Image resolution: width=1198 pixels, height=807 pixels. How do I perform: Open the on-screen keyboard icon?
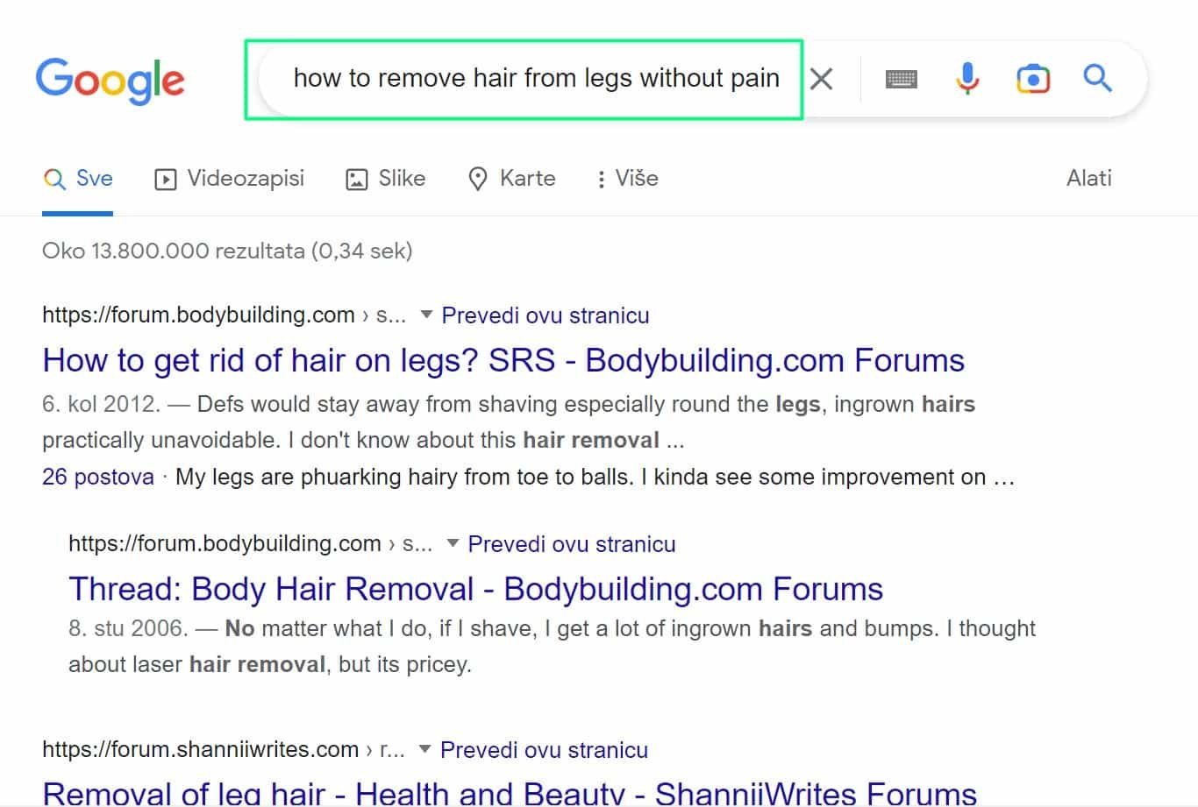[x=901, y=80]
